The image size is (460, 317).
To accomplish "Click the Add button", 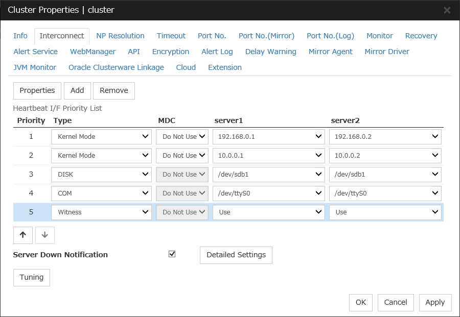I will pyautogui.click(x=77, y=90).
